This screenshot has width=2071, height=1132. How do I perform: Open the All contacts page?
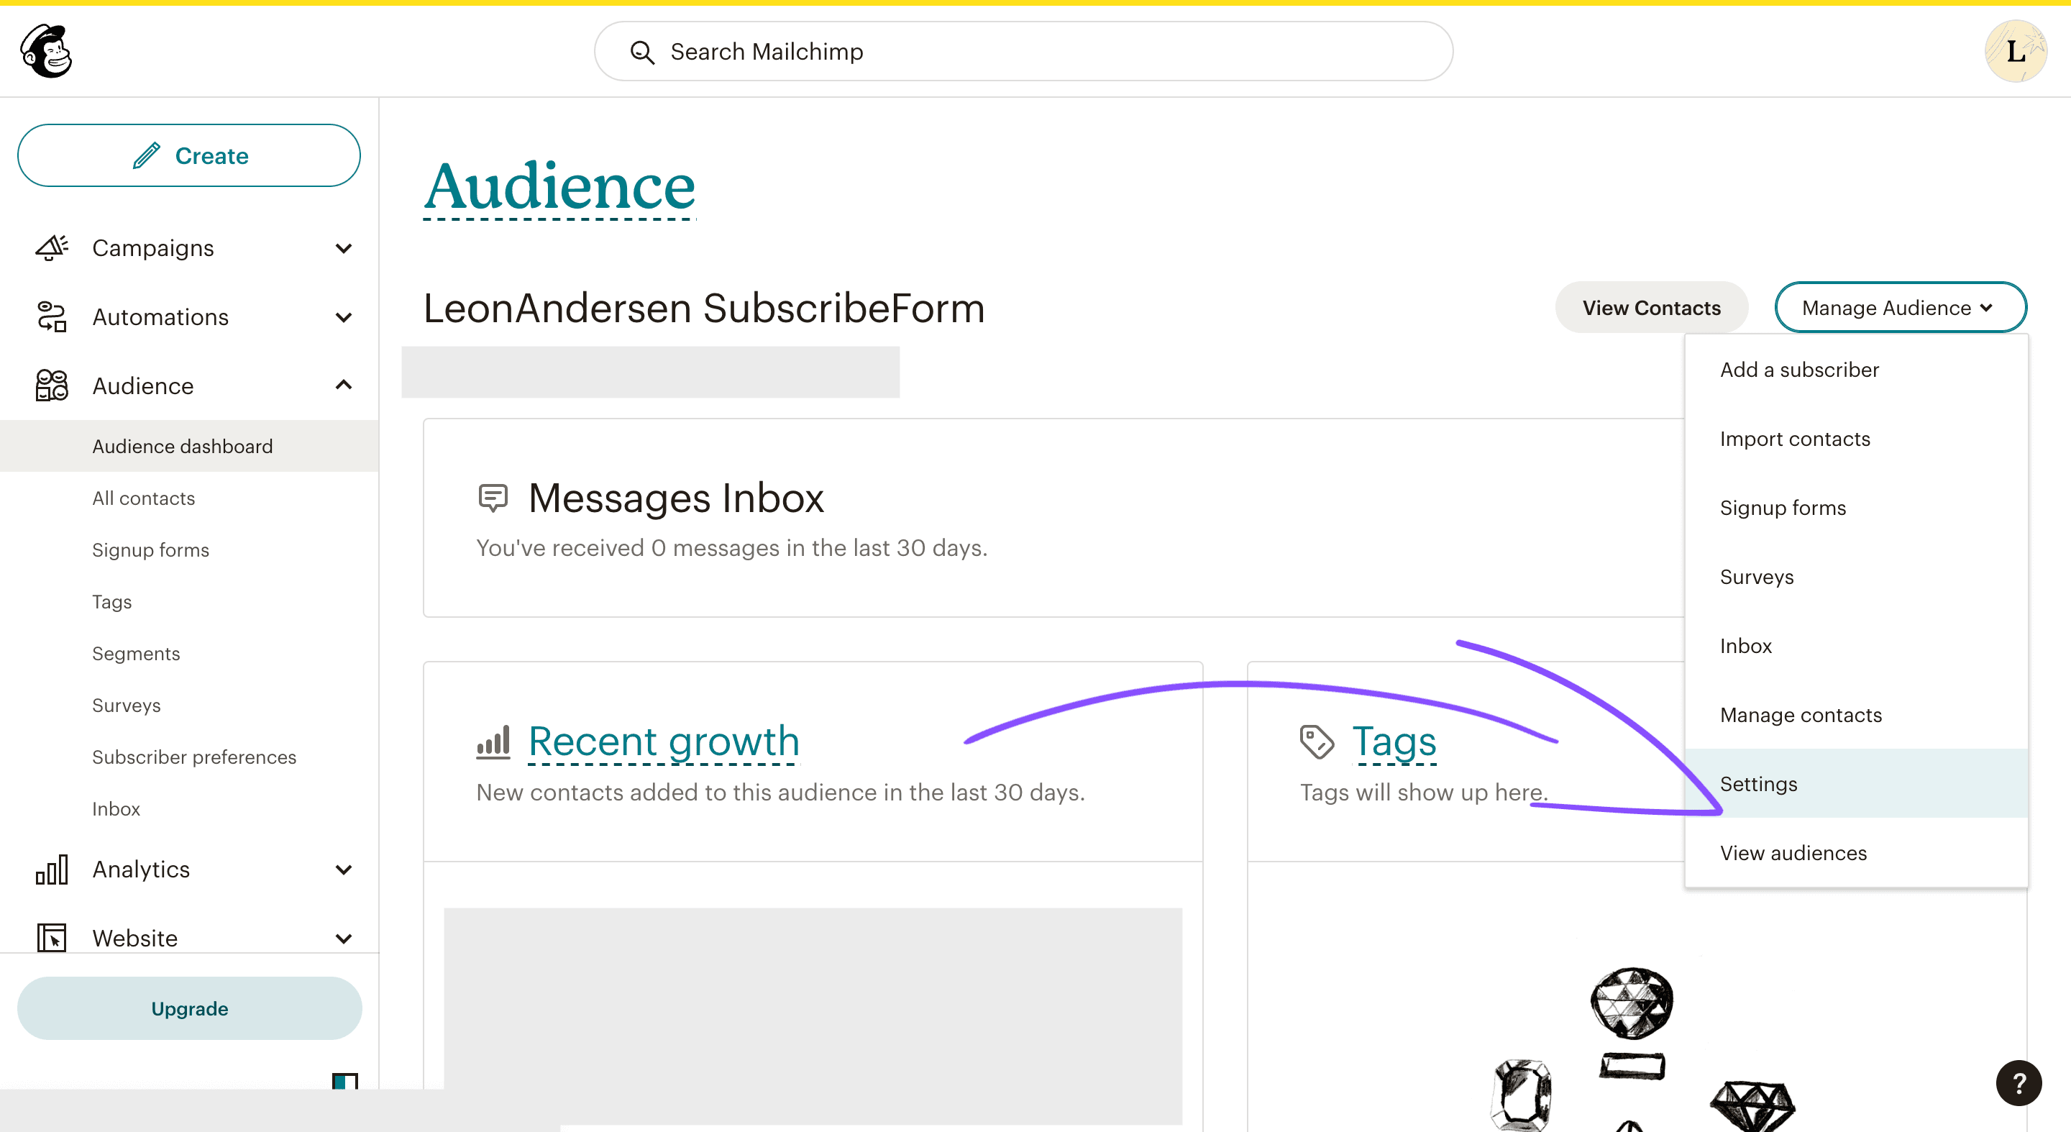[x=144, y=498]
